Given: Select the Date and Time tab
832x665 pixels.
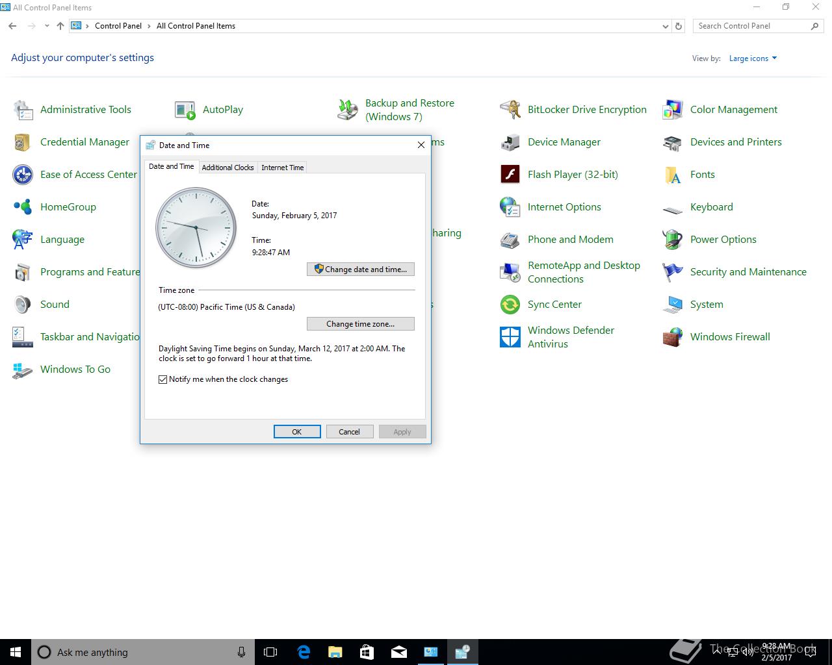Looking at the screenshot, I should coord(172,166).
